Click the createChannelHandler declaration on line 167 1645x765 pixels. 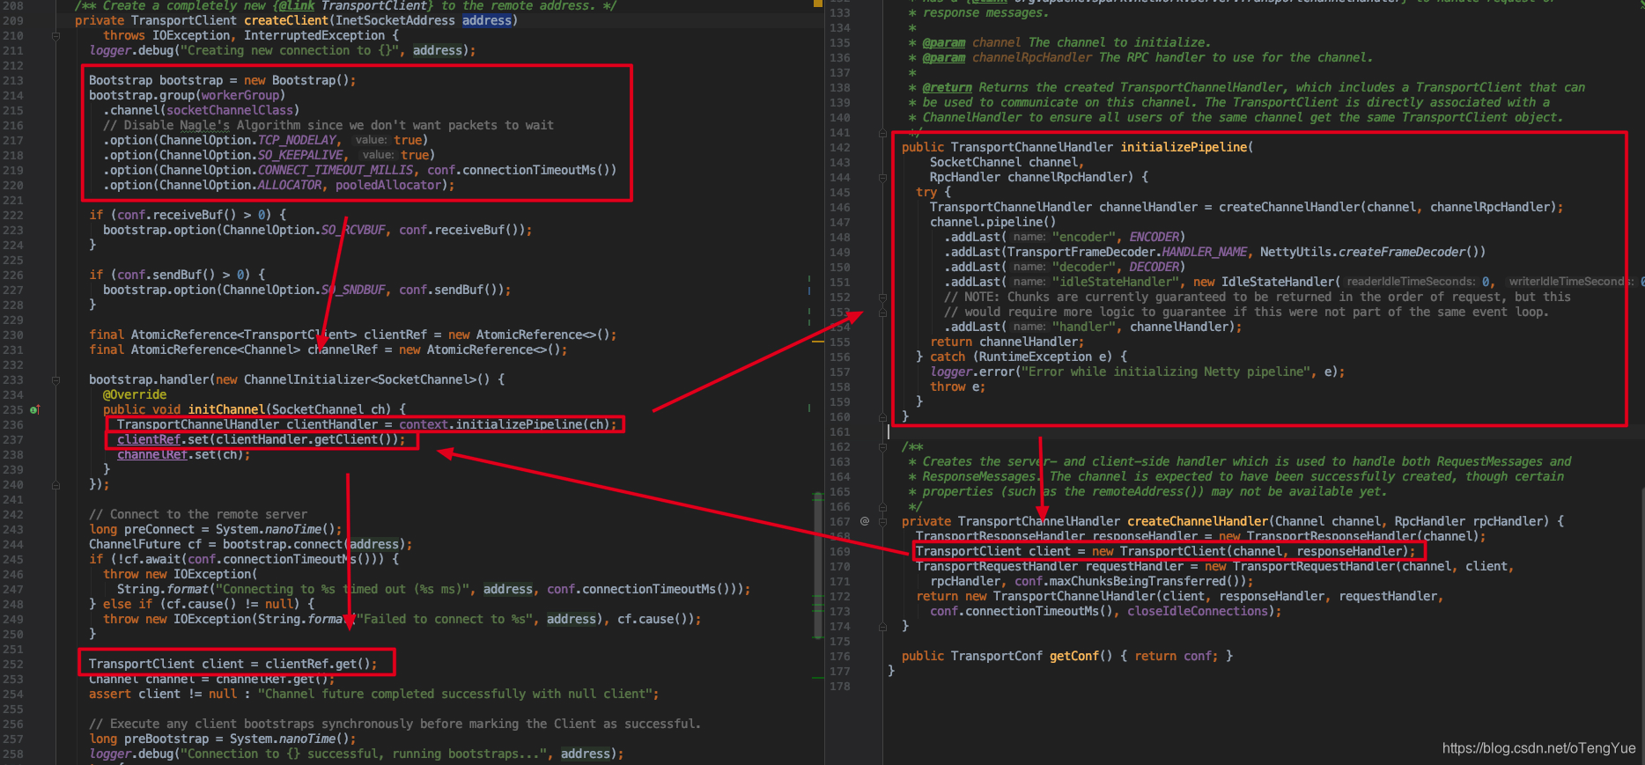coord(1198,521)
